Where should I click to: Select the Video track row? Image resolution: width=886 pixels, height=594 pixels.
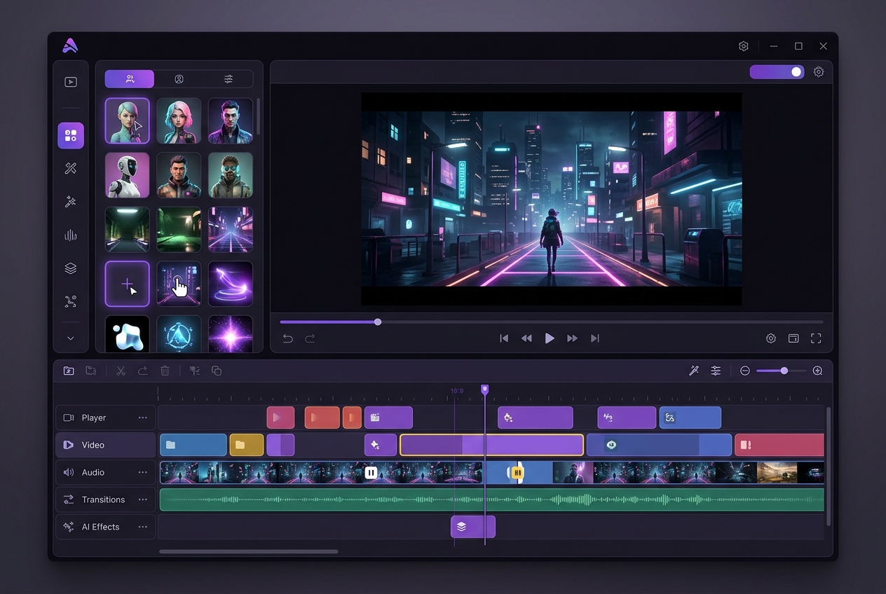point(106,445)
